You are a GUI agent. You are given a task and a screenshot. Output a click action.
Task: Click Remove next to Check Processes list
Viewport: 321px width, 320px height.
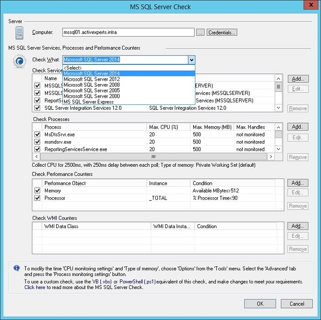click(x=298, y=157)
